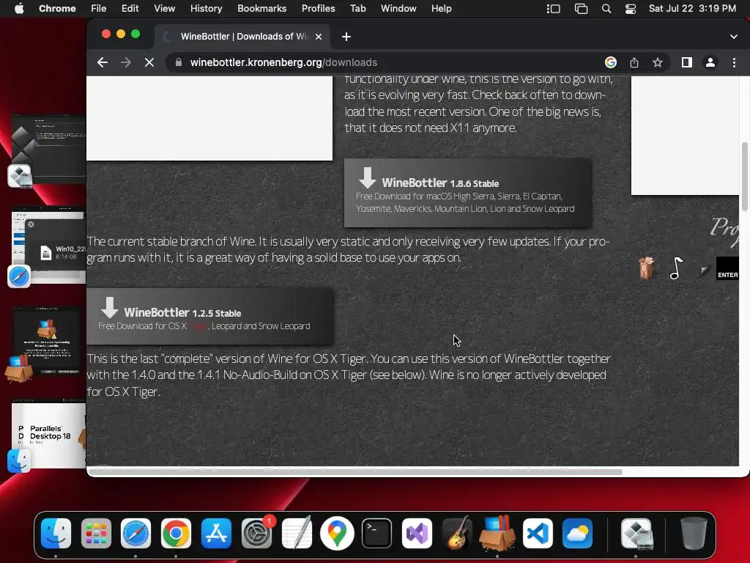
Task: Open Control Center in menu bar
Action: point(631,9)
